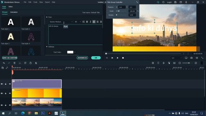Switch to the Animation tab

[x=14, y=12]
